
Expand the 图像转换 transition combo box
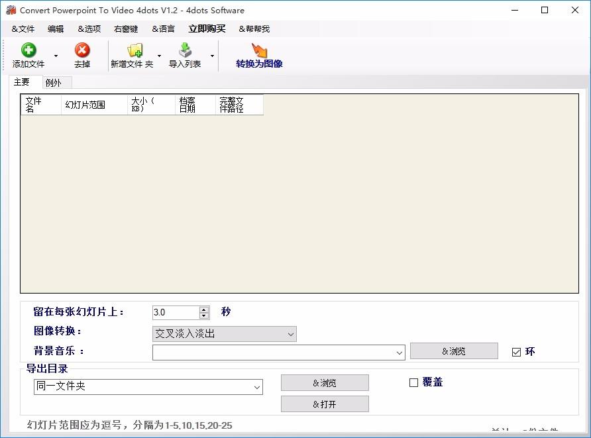pos(291,334)
